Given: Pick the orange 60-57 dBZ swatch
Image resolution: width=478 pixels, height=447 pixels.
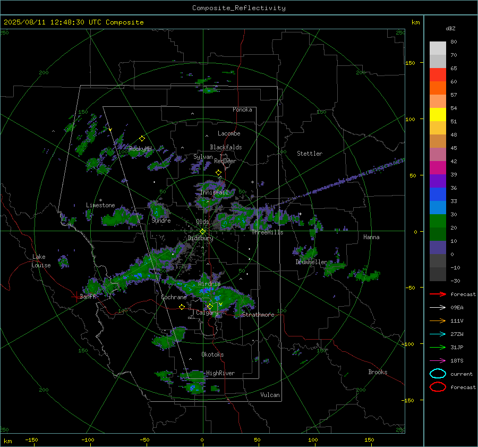Looking at the screenshot, I should (x=438, y=88).
